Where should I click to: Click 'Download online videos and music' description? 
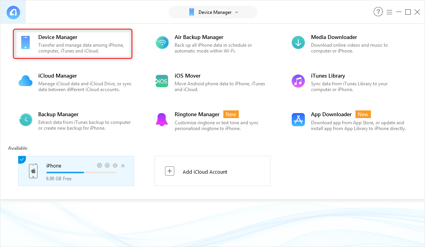tap(349, 48)
